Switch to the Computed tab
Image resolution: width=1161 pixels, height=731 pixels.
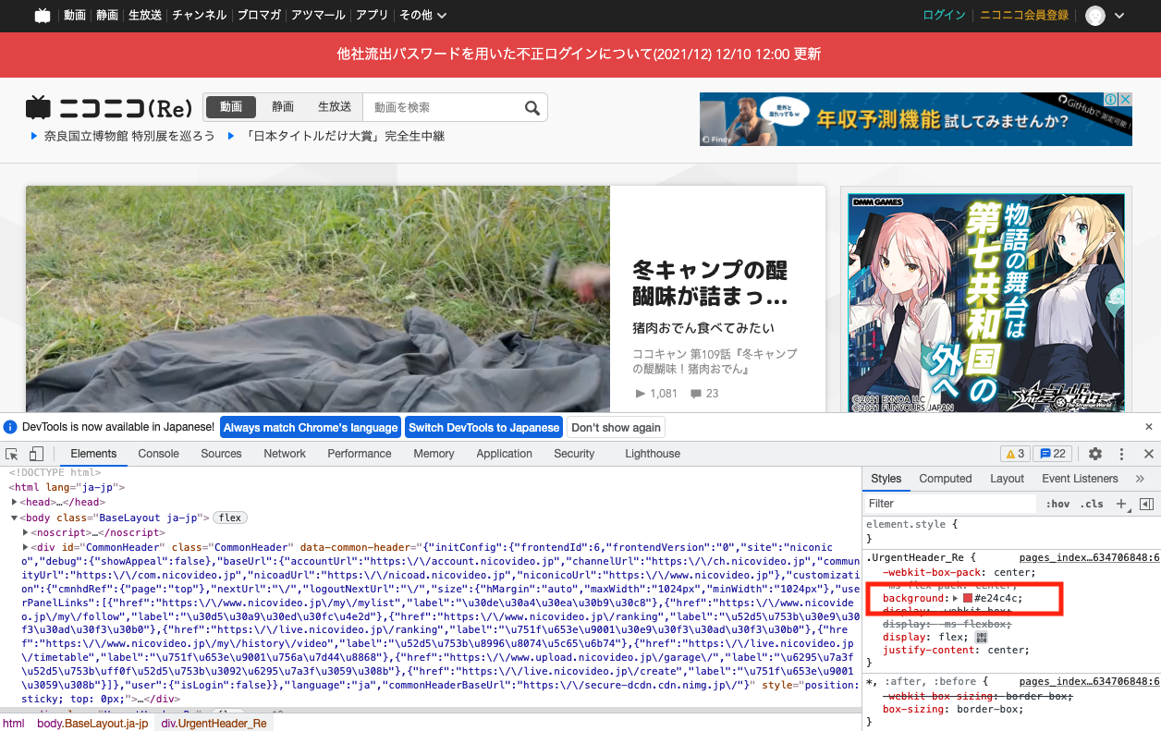coord(945,478)
